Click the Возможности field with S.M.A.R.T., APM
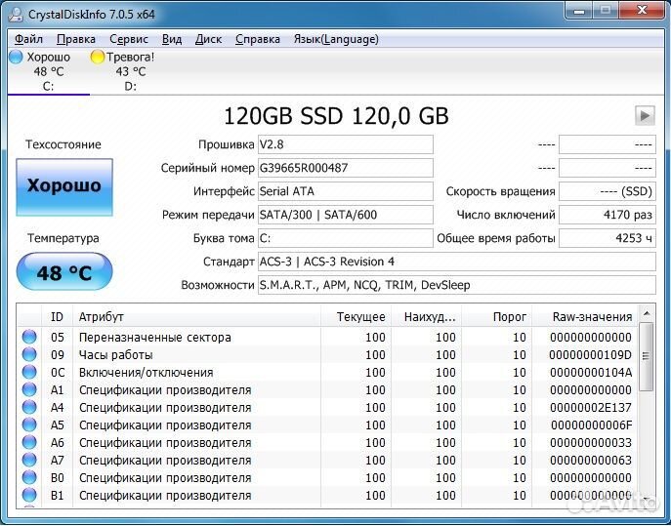 (x=456, y=285)
